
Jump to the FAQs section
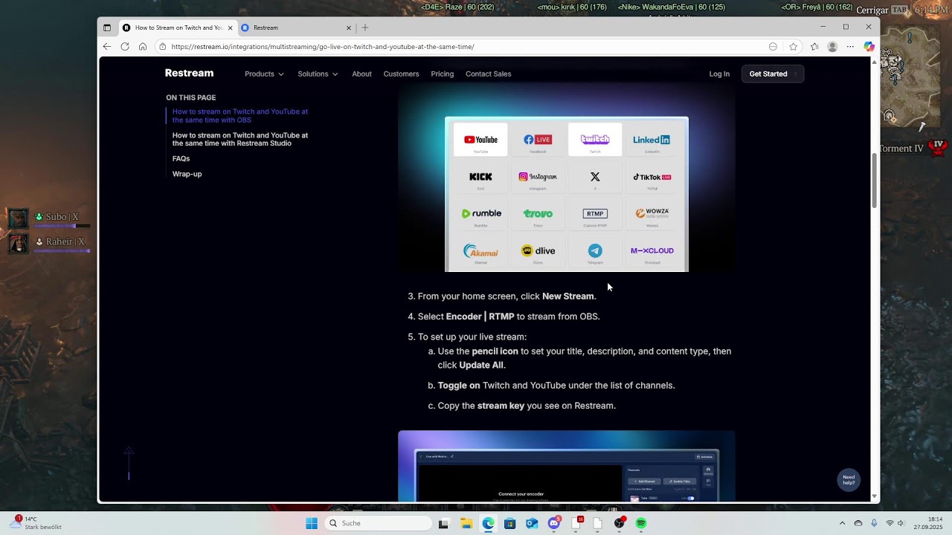pos(181,158)
